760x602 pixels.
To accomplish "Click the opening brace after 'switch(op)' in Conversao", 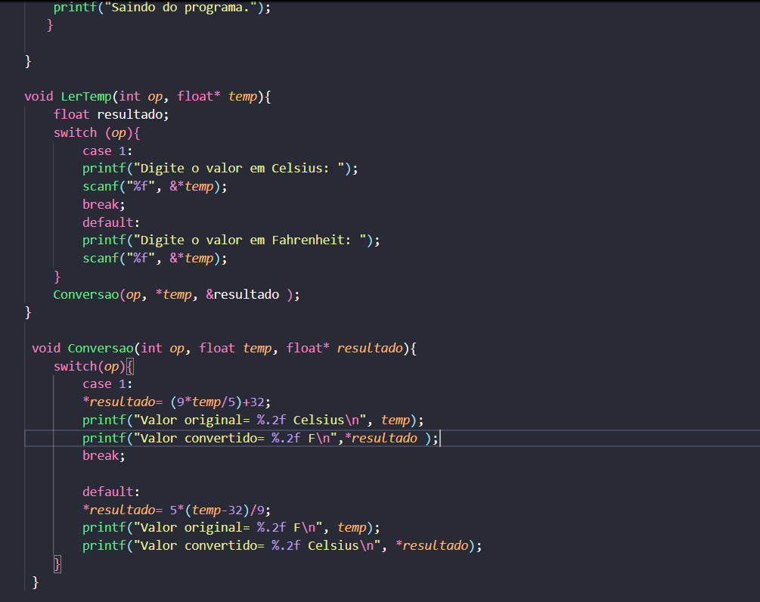I will [x=129, y=367].
